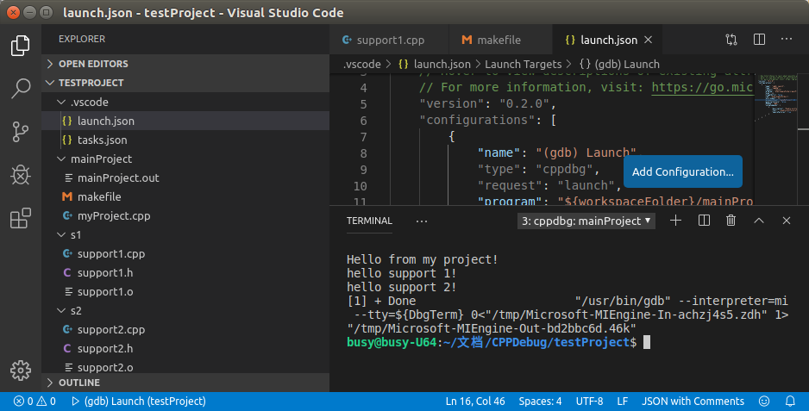Open the Debug view bug icon
This screenshot has width=809, height=411.
tap(20, 175)
